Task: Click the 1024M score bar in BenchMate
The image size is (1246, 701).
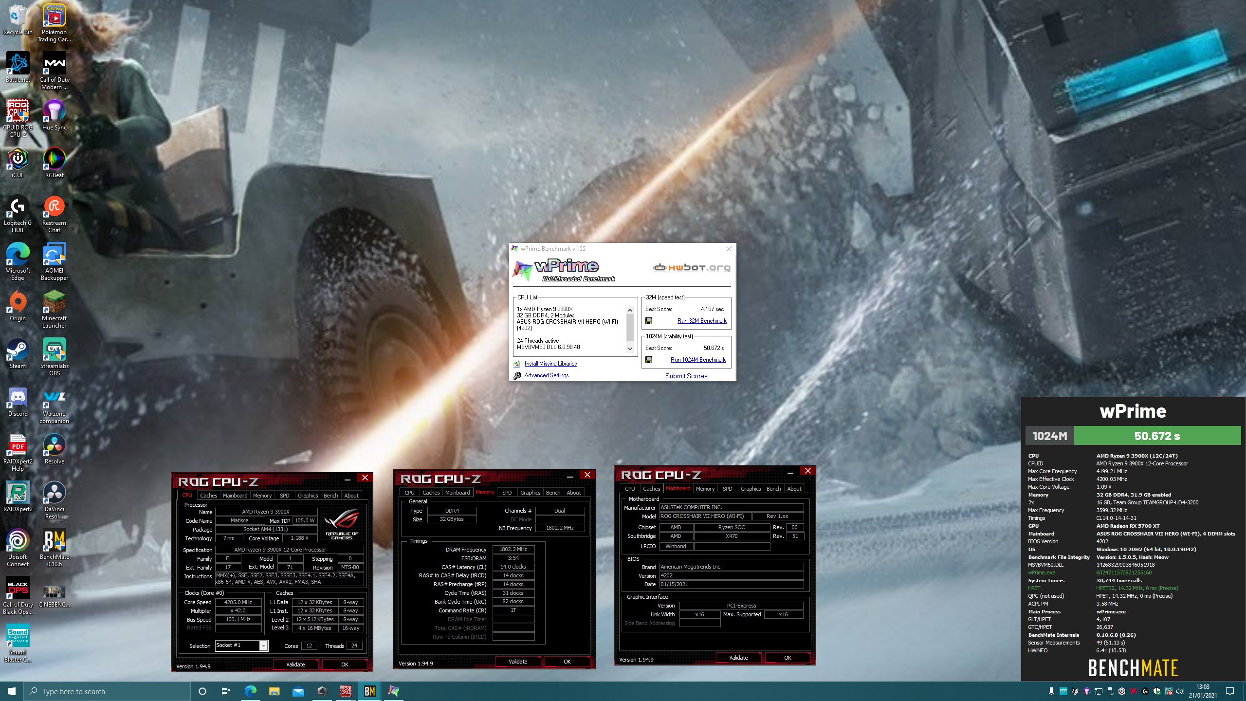Action: click(x=1133, y=436)
